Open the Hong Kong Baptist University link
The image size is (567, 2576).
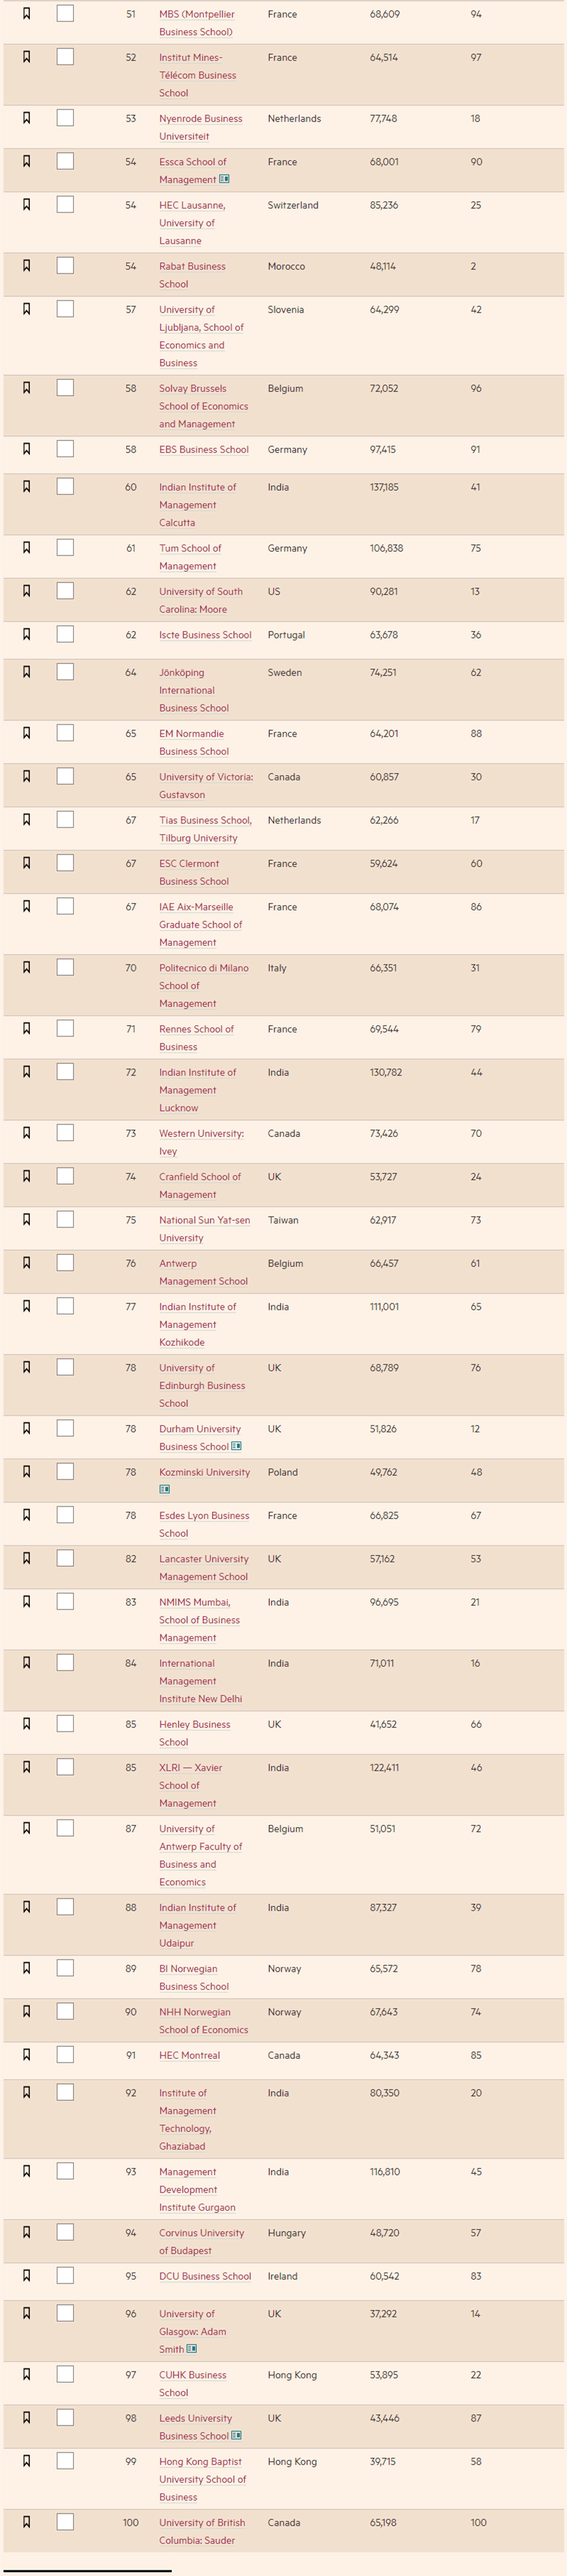[x=203, y=2479]
